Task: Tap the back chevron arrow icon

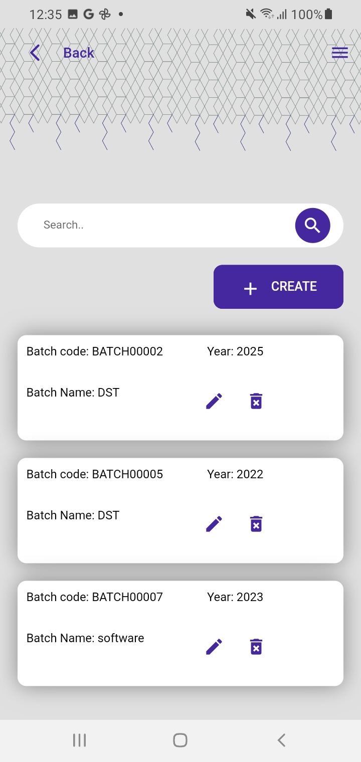Action: [x=35, y=53]
